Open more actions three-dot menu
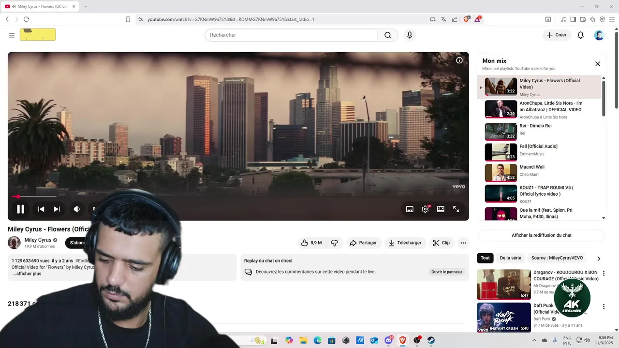Viewport: 619px width, 348px height. [x=463, y=243]
